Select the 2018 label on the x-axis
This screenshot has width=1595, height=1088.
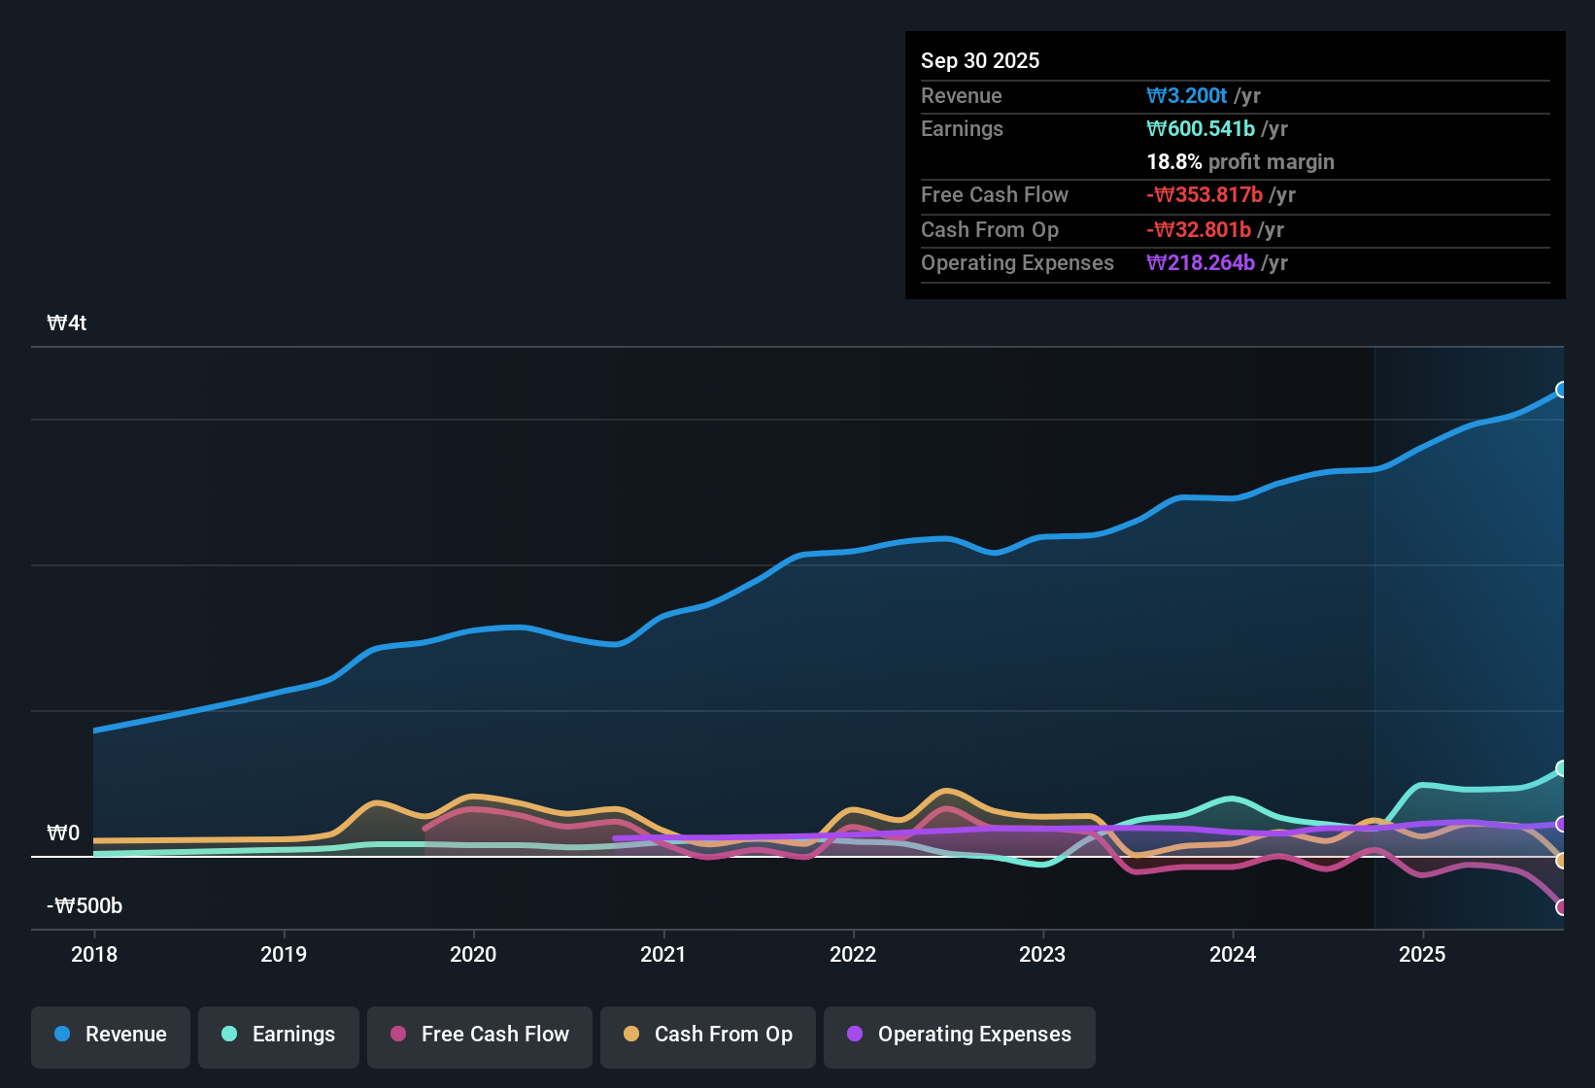[94, 955]
